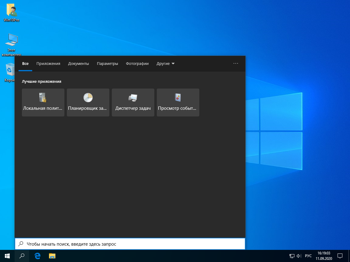Open the clock showing 11.09.2020
Viewport: 350px width, 262px height.
coord(324,256)
